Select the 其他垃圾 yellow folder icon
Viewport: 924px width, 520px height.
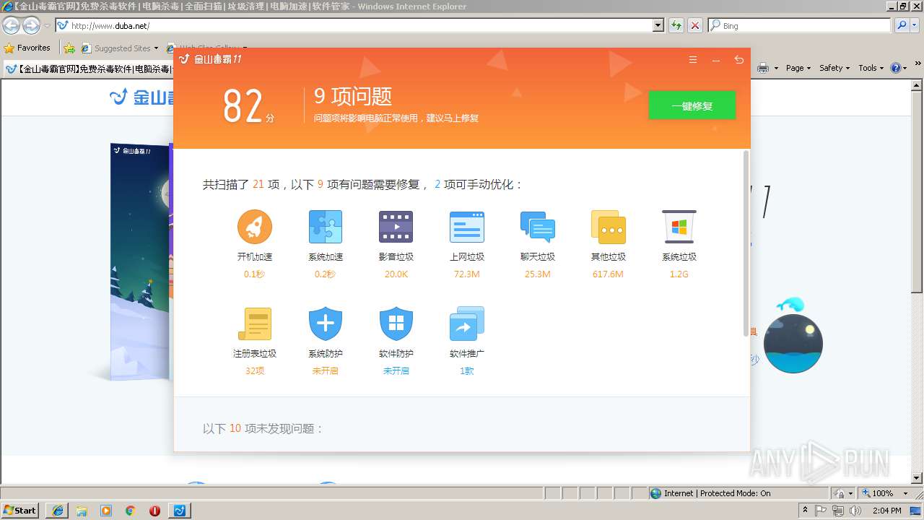608,227
